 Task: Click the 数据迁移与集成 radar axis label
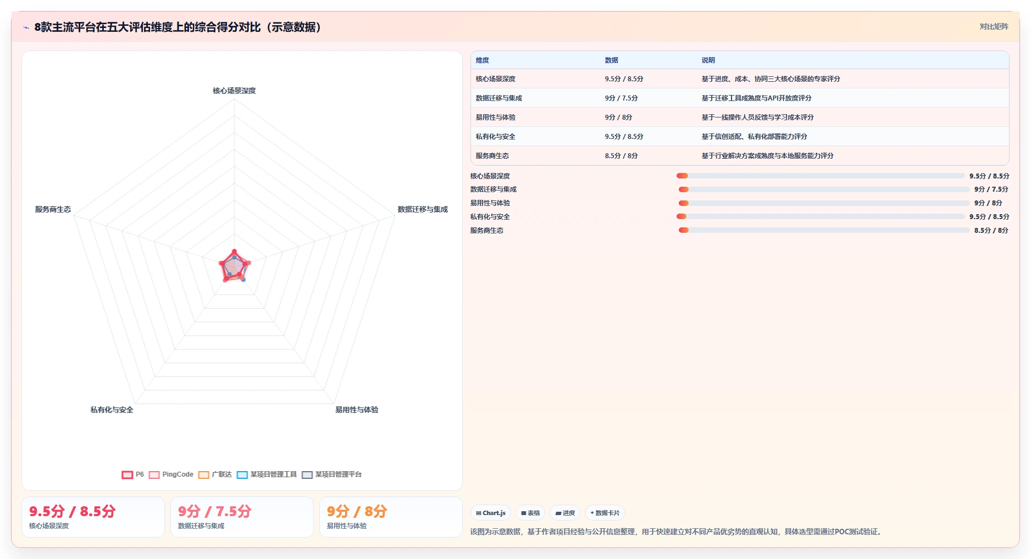(423, 209)
